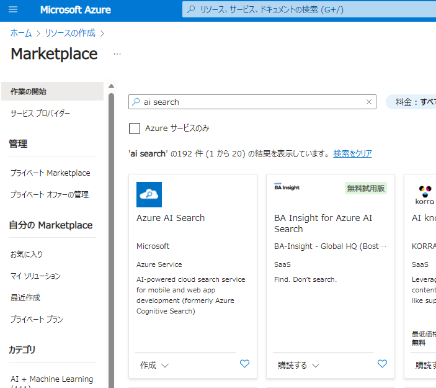436x388 pixels.
Task: Click 'Azure Service' label on first card
Action: pyautogui.click(x=159, y=264)
